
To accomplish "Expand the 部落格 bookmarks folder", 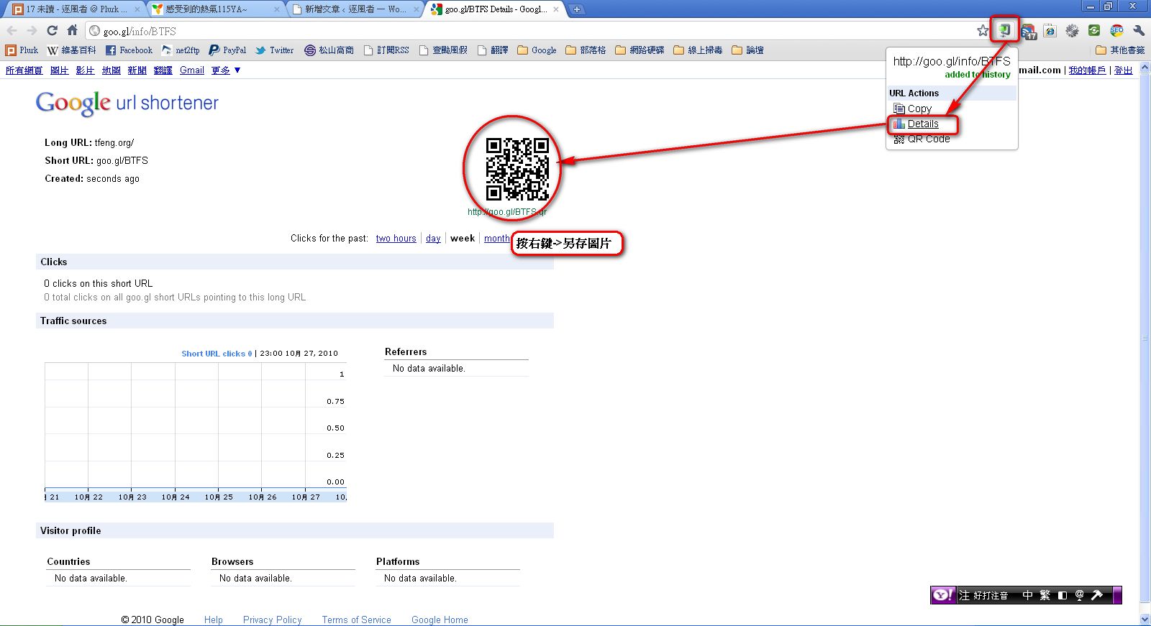I will (586, 50).
